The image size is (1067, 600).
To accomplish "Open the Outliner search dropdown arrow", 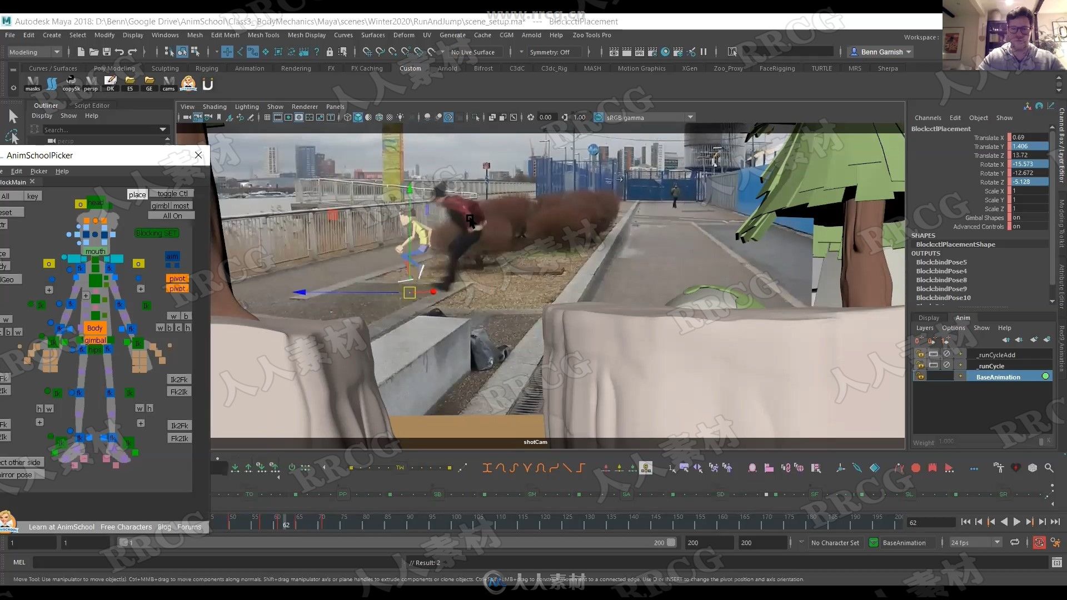I will point(163,129).
